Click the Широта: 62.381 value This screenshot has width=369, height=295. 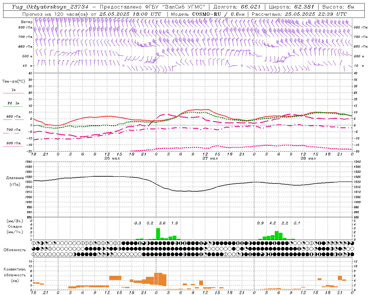tap(291, 7)
